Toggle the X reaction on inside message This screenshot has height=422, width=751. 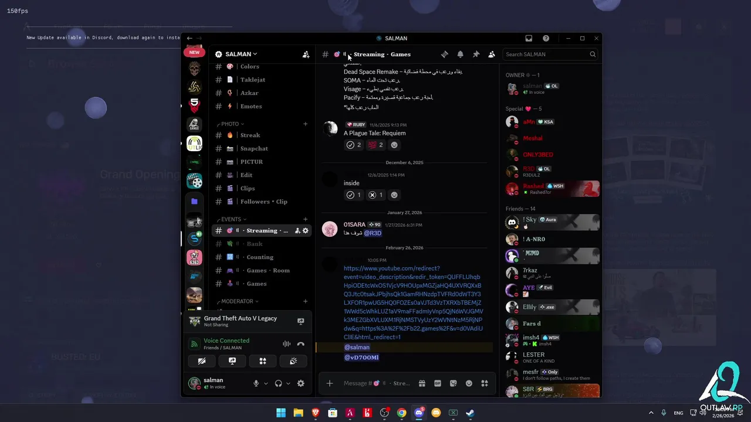[375, 195]
